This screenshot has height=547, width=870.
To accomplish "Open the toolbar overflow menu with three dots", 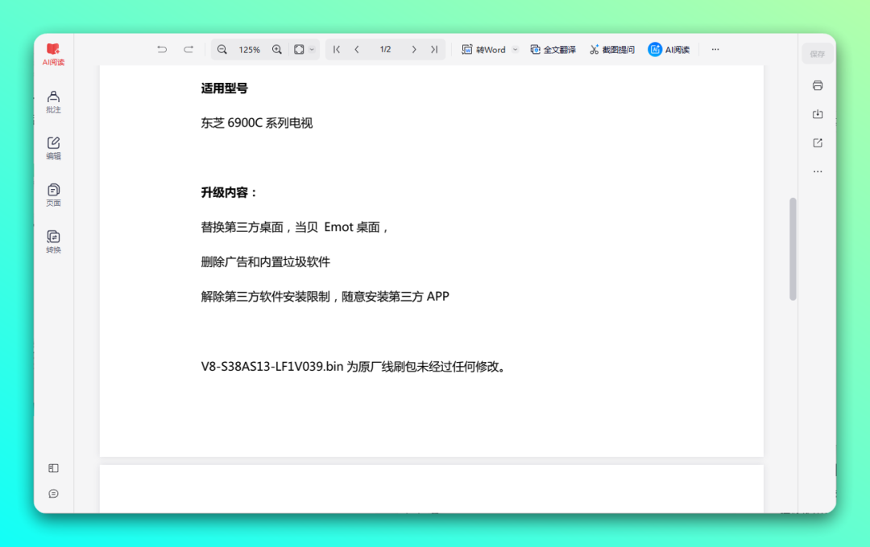I will tap(715, 49).
